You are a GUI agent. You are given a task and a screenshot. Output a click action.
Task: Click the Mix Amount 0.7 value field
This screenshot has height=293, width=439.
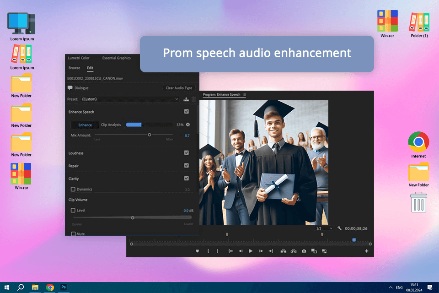(187, 136)
